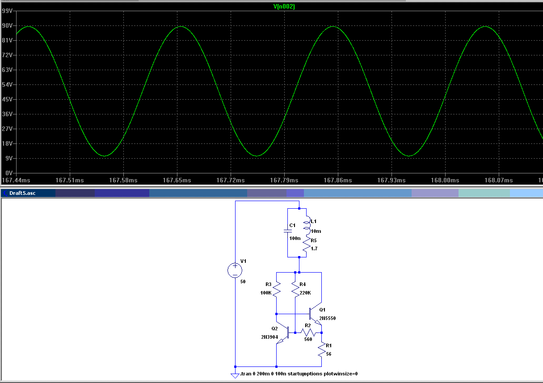Select the R1 resistor symbol
This screenshot has width=543, height=383.
321,349
